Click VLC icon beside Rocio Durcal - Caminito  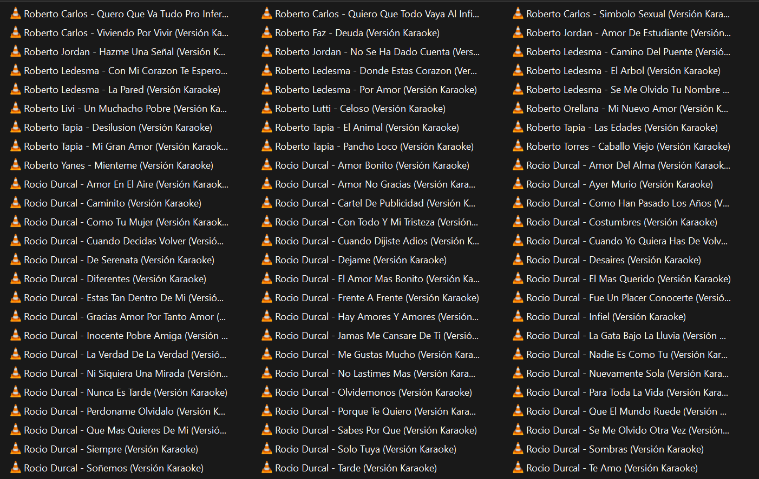16,203
